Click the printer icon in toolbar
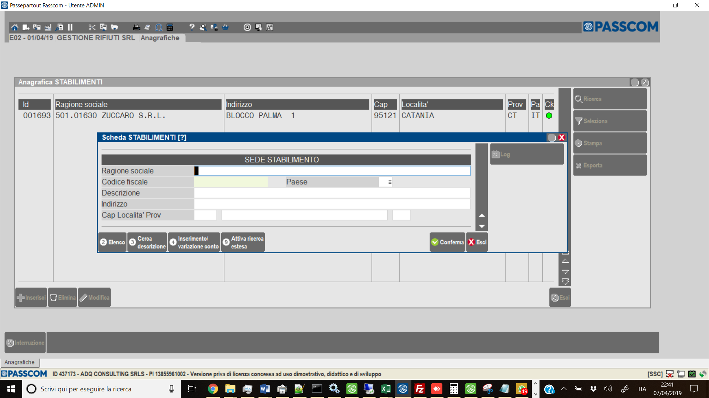Viewport: 709px width, 398px height. [136, 27]
